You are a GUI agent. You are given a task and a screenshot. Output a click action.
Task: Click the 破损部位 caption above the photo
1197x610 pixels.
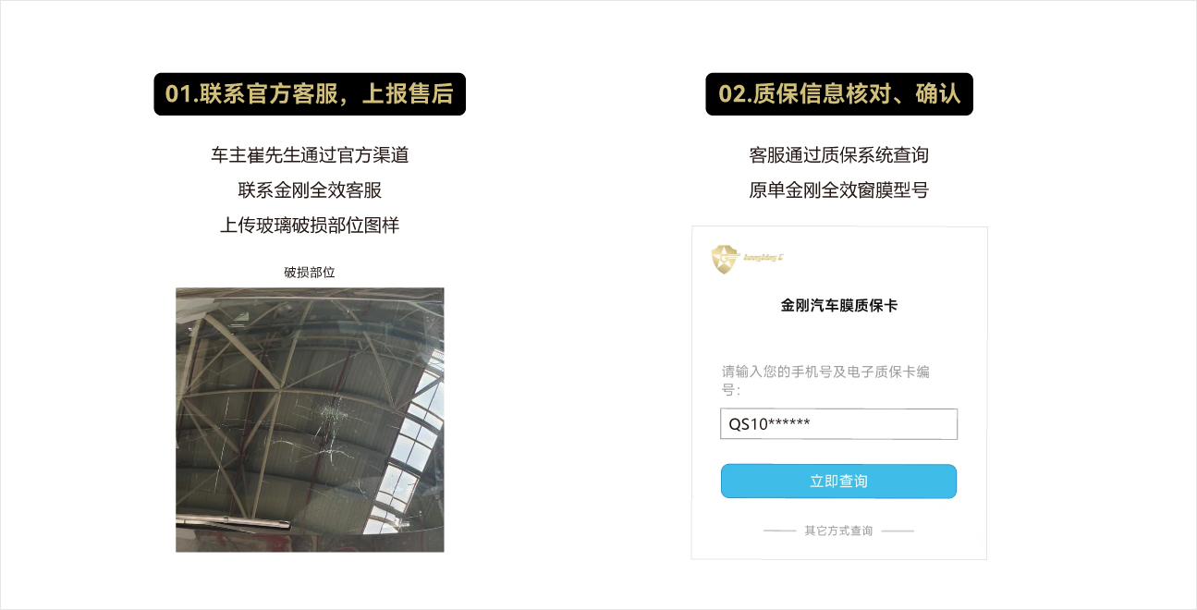point(310,273)
